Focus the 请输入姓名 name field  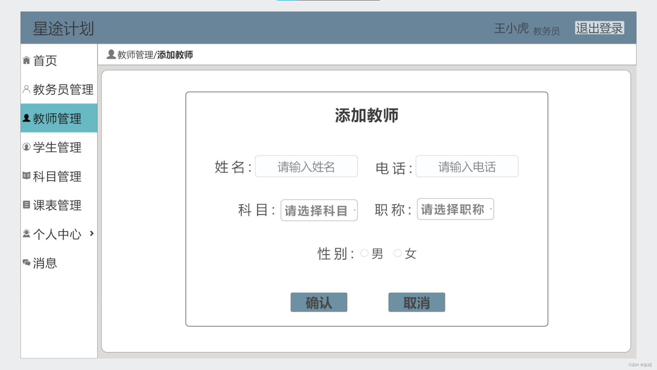point(306,166)
